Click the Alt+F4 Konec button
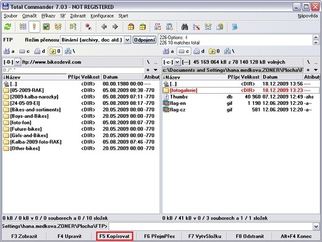This screenshot has height=242, width=322. point(296,236)
